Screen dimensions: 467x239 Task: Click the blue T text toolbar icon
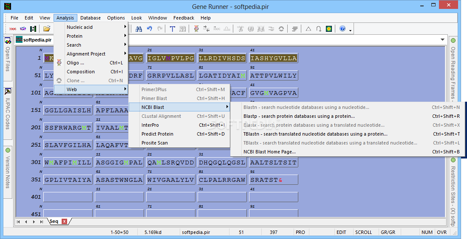(172, 29)
